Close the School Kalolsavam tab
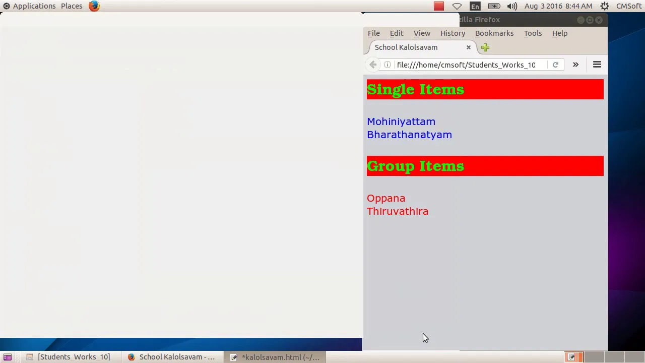Screen dimensions: 645x363 click(468, 47)
